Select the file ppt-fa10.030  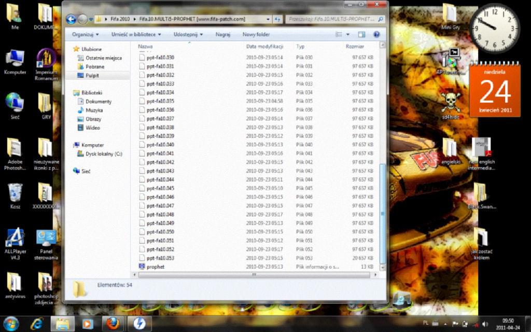(x=160, y=58)
